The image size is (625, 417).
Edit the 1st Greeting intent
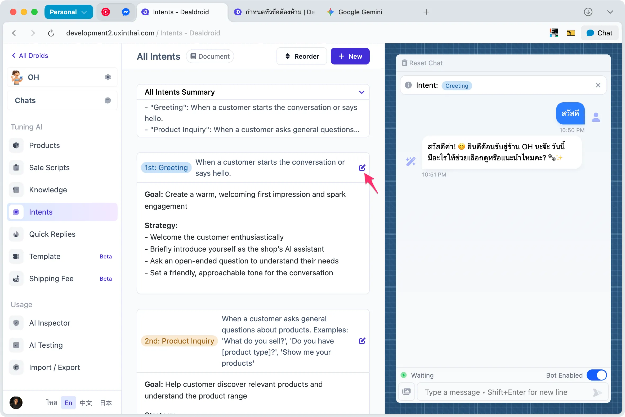point(362,168)
